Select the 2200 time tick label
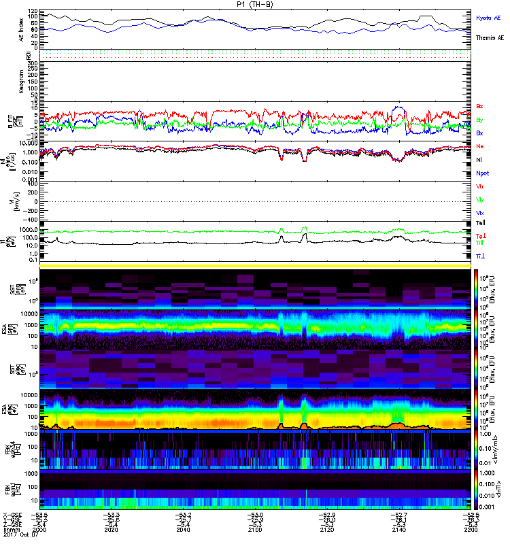Screen dimensions: 510x544 [x=471, y=530]
